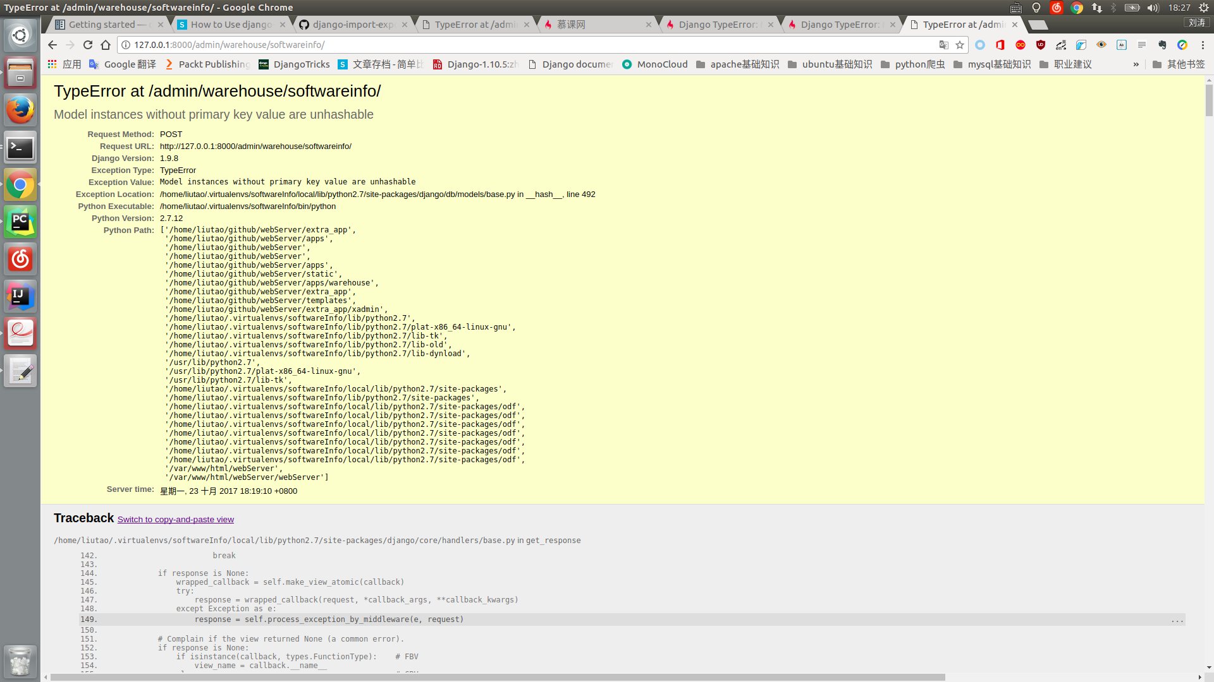Expand the bookmarks bar overflow chevron
1214x682 pixels.
pyautogui.click(x=1136, y=64)
